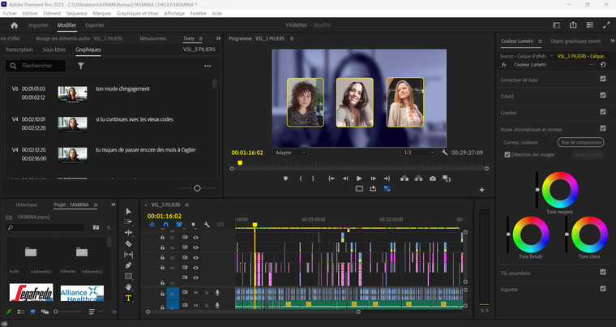
Task: Select the Hand tool in the toolbar
Action: click(128, 287)
